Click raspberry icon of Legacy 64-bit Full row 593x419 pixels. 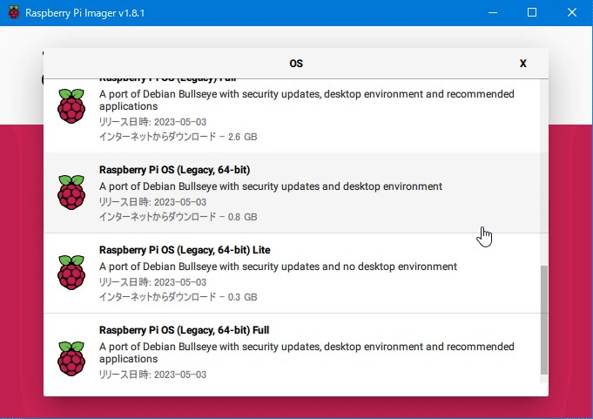click(x=71, y=359)
